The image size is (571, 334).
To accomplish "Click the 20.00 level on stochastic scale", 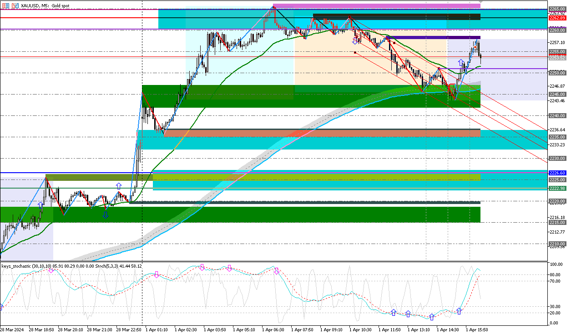I will tap(555, 313).
